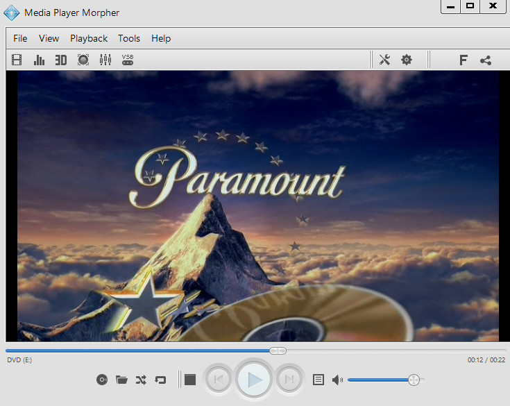
Task: Click the disc icon in playback bar
Action: coord(102,380)
